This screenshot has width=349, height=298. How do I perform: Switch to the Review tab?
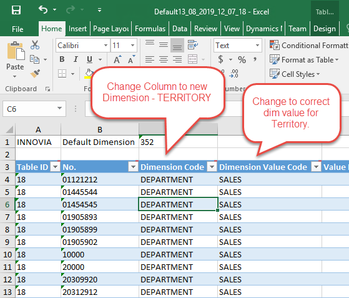(205, 29)
